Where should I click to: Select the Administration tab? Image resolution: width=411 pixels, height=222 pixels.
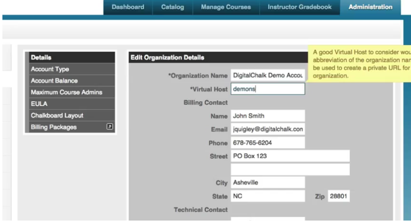click(370, 7)
